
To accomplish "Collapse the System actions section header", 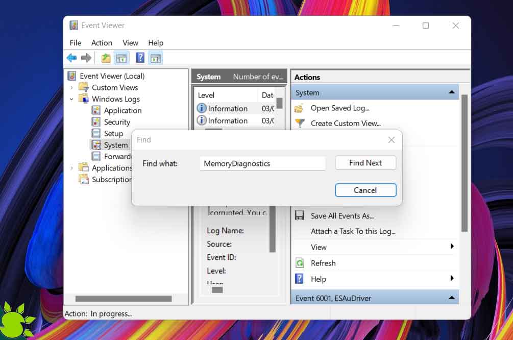I will (451, 92).
